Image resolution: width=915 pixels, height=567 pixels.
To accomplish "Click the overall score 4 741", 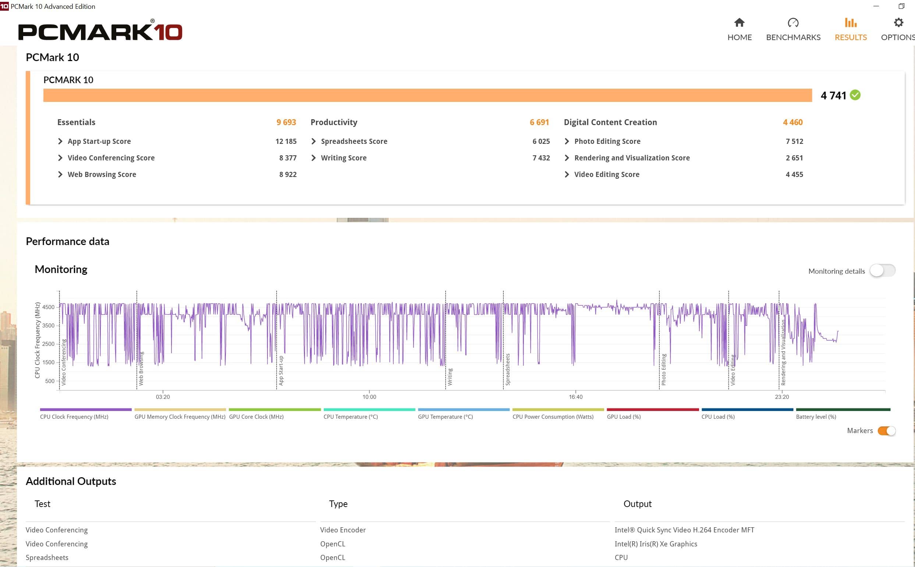I will [x=833, y=96].
